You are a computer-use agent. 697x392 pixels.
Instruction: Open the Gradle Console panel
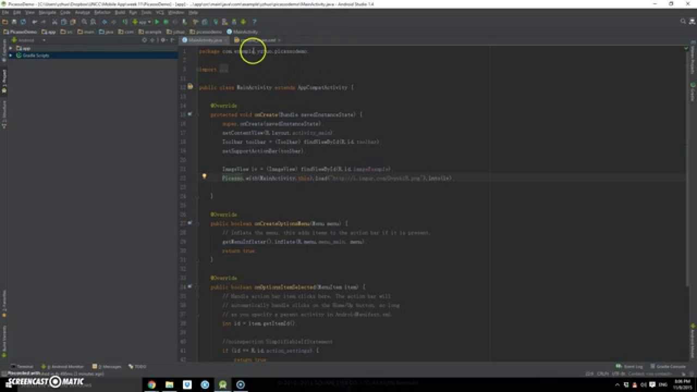668,366
